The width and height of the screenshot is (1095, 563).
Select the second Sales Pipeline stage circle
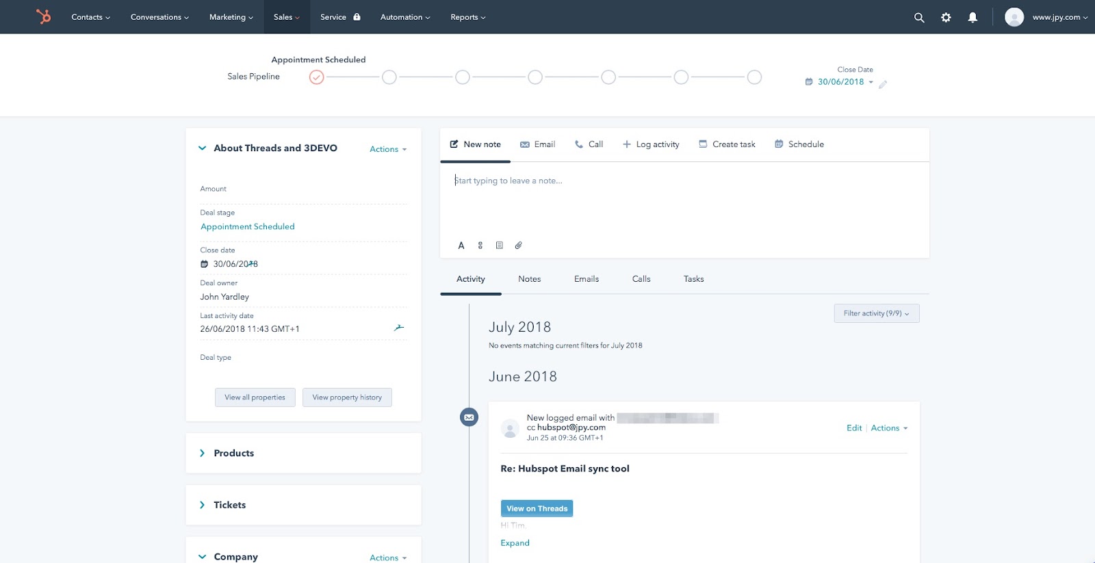point(389,77)
